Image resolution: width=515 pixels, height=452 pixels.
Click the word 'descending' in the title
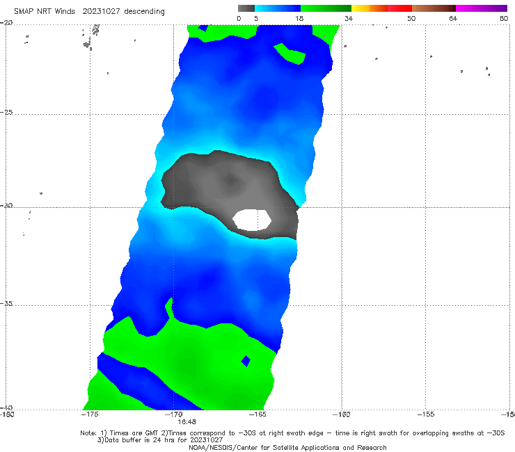pos(144,12)
